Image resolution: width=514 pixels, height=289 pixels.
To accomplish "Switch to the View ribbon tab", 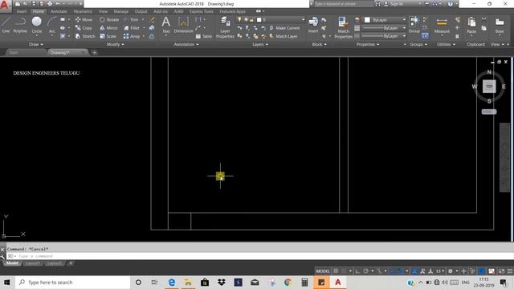I will 103,11.
